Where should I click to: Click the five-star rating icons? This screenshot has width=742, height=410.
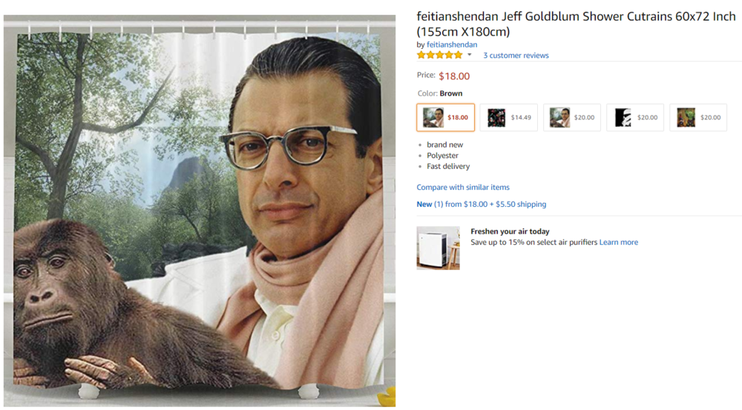(439, 55)
